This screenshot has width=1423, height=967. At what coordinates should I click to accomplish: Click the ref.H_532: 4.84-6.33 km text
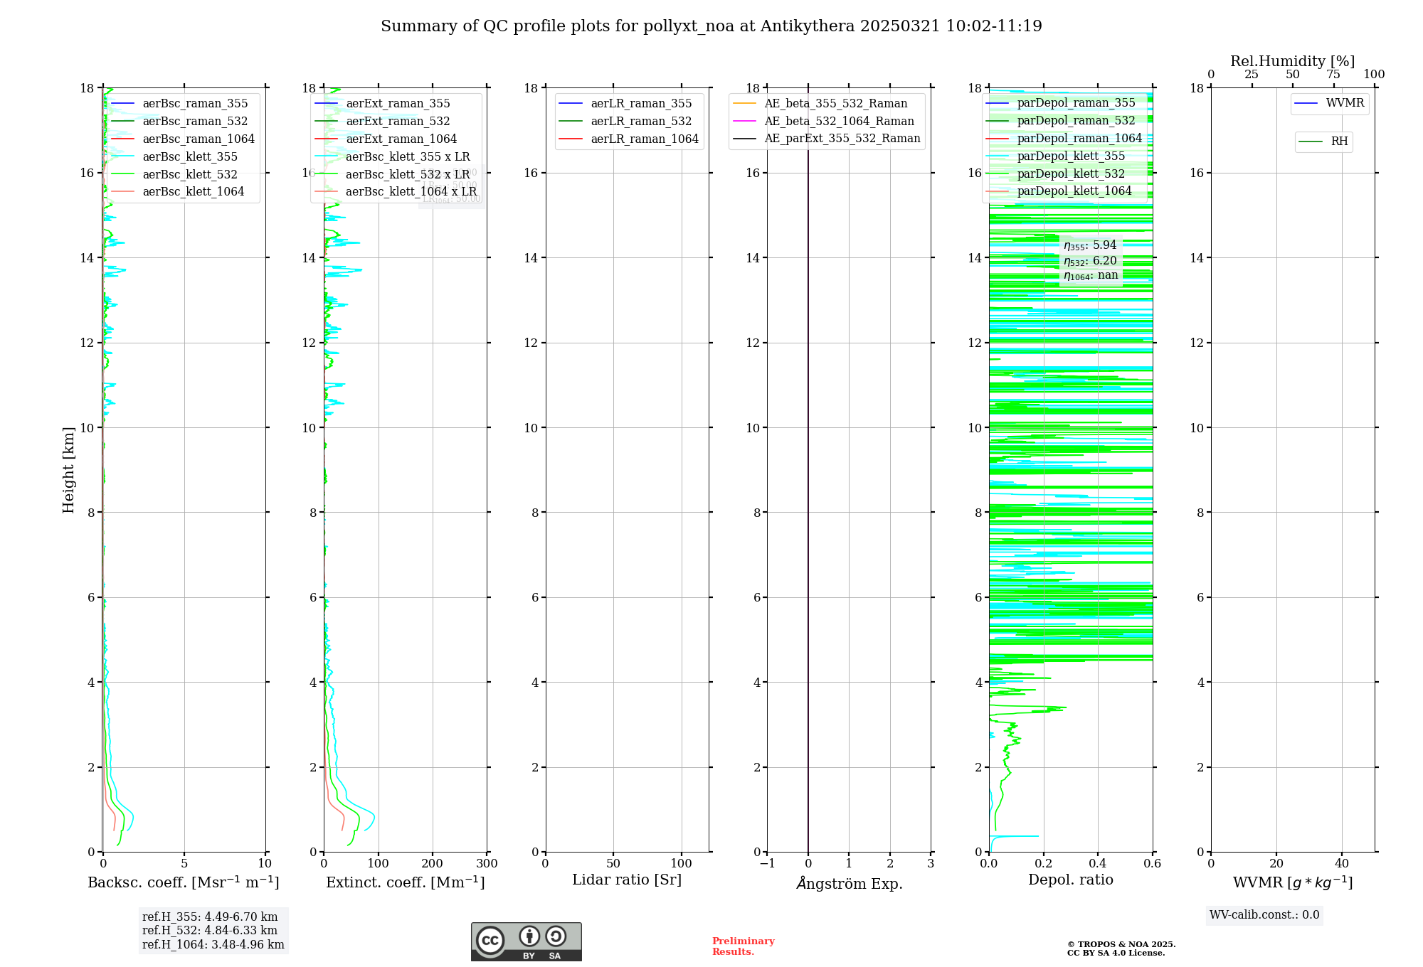(210, 931)
